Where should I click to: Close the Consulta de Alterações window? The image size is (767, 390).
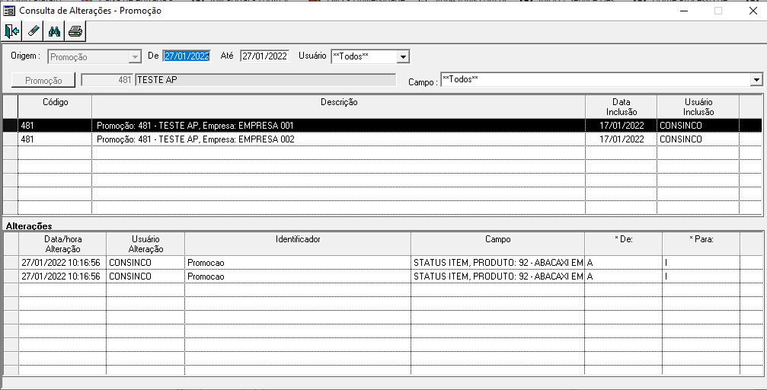[753, 11]
